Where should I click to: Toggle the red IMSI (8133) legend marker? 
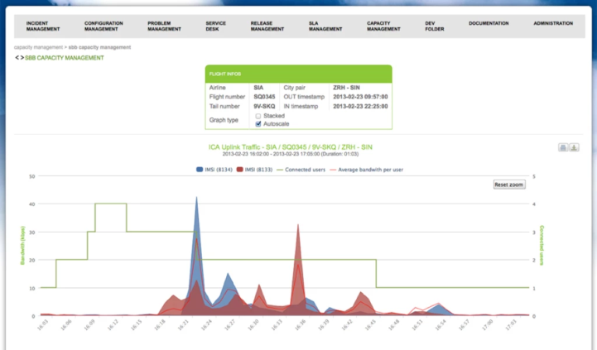point(240,170)
